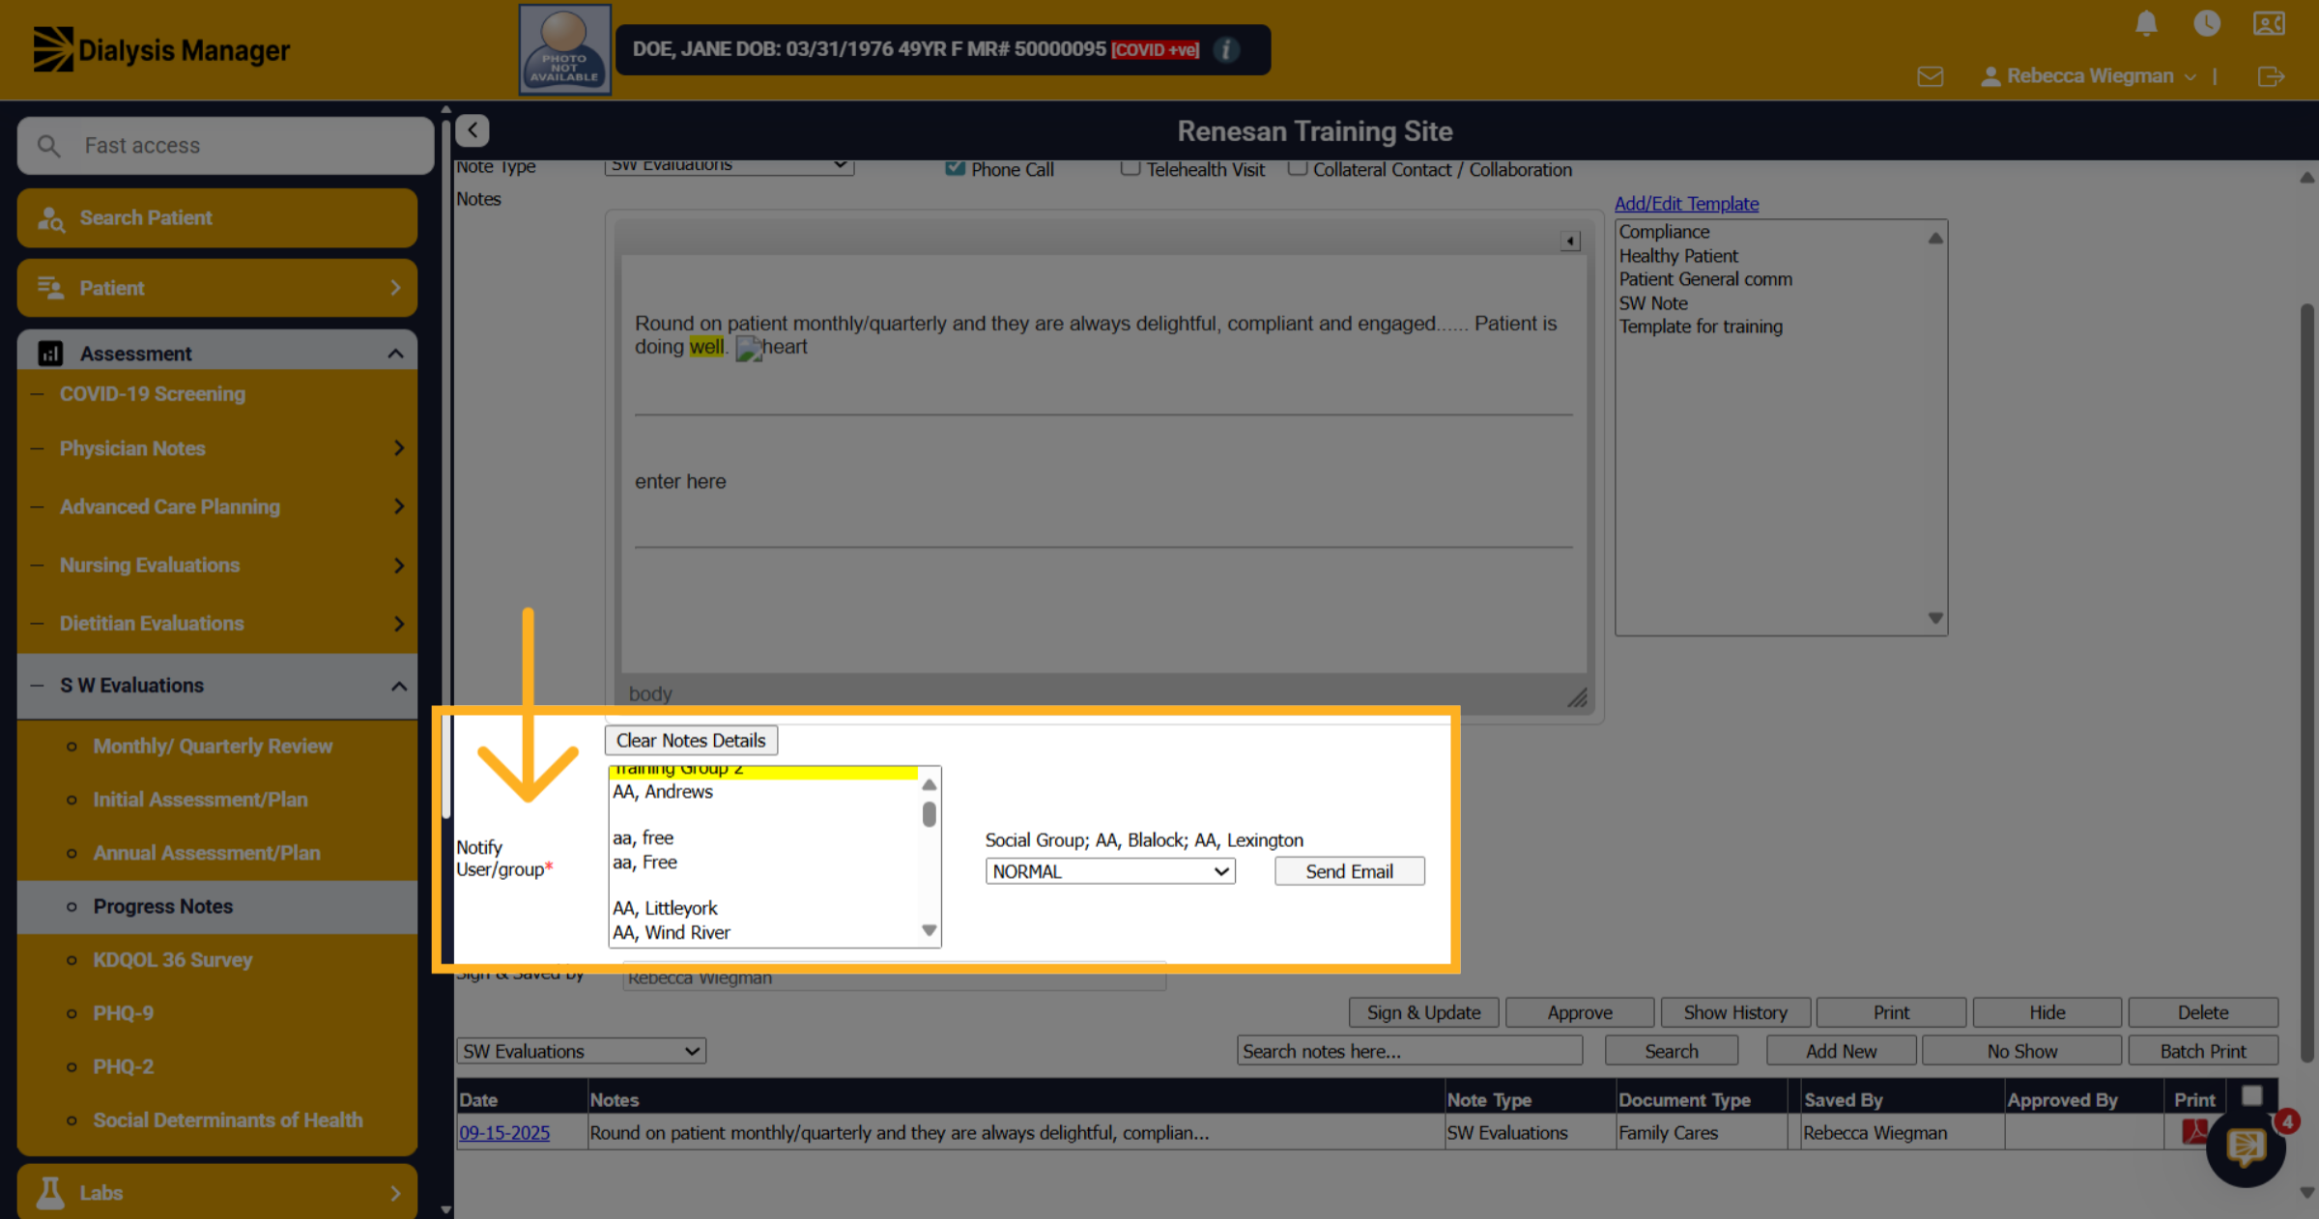The width and height of the screenshot is (2319, 1219).
Task: Uncheck the Phone Call checkbox
Action: pos(955,168)
